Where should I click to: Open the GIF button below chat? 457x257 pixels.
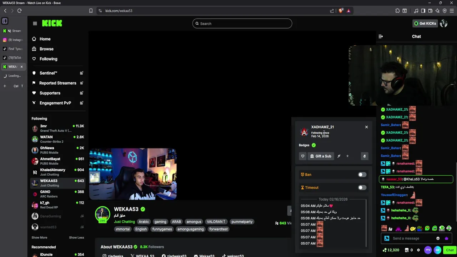437,250
